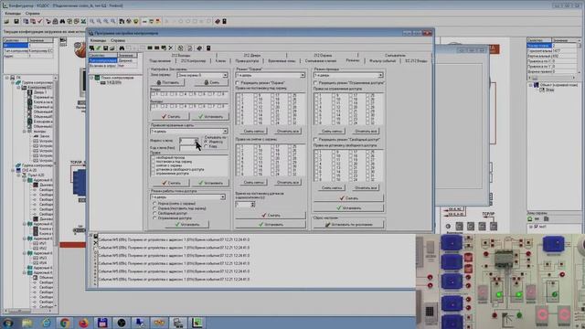The image size is (585, 329).
Task: Enable 'Разрешить режим Ограничение доступа' checkbox
Action: coord(315,83)
